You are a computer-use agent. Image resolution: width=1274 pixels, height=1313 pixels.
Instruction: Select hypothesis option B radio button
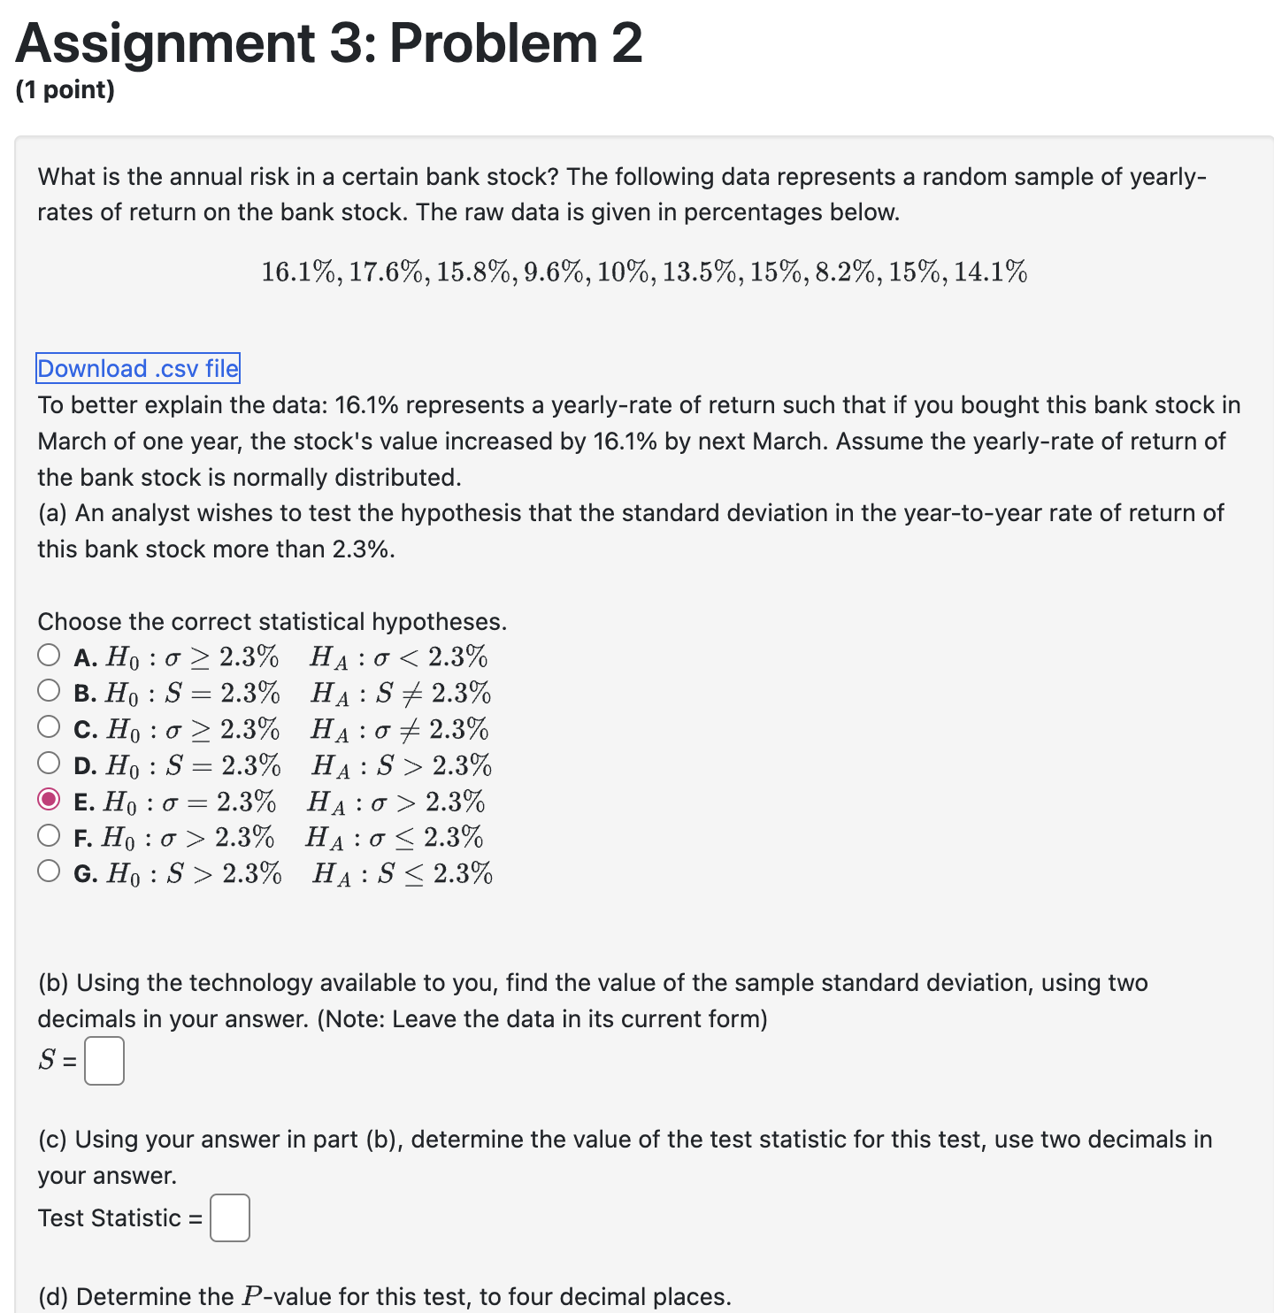pyautogui.click(x=49, y=691)
